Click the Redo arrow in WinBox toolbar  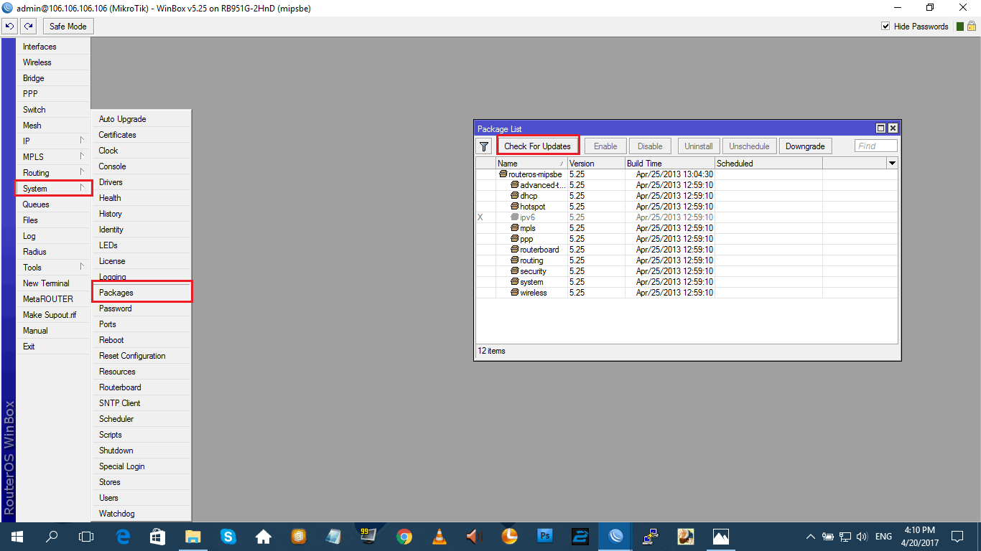(x=28, y=27)
